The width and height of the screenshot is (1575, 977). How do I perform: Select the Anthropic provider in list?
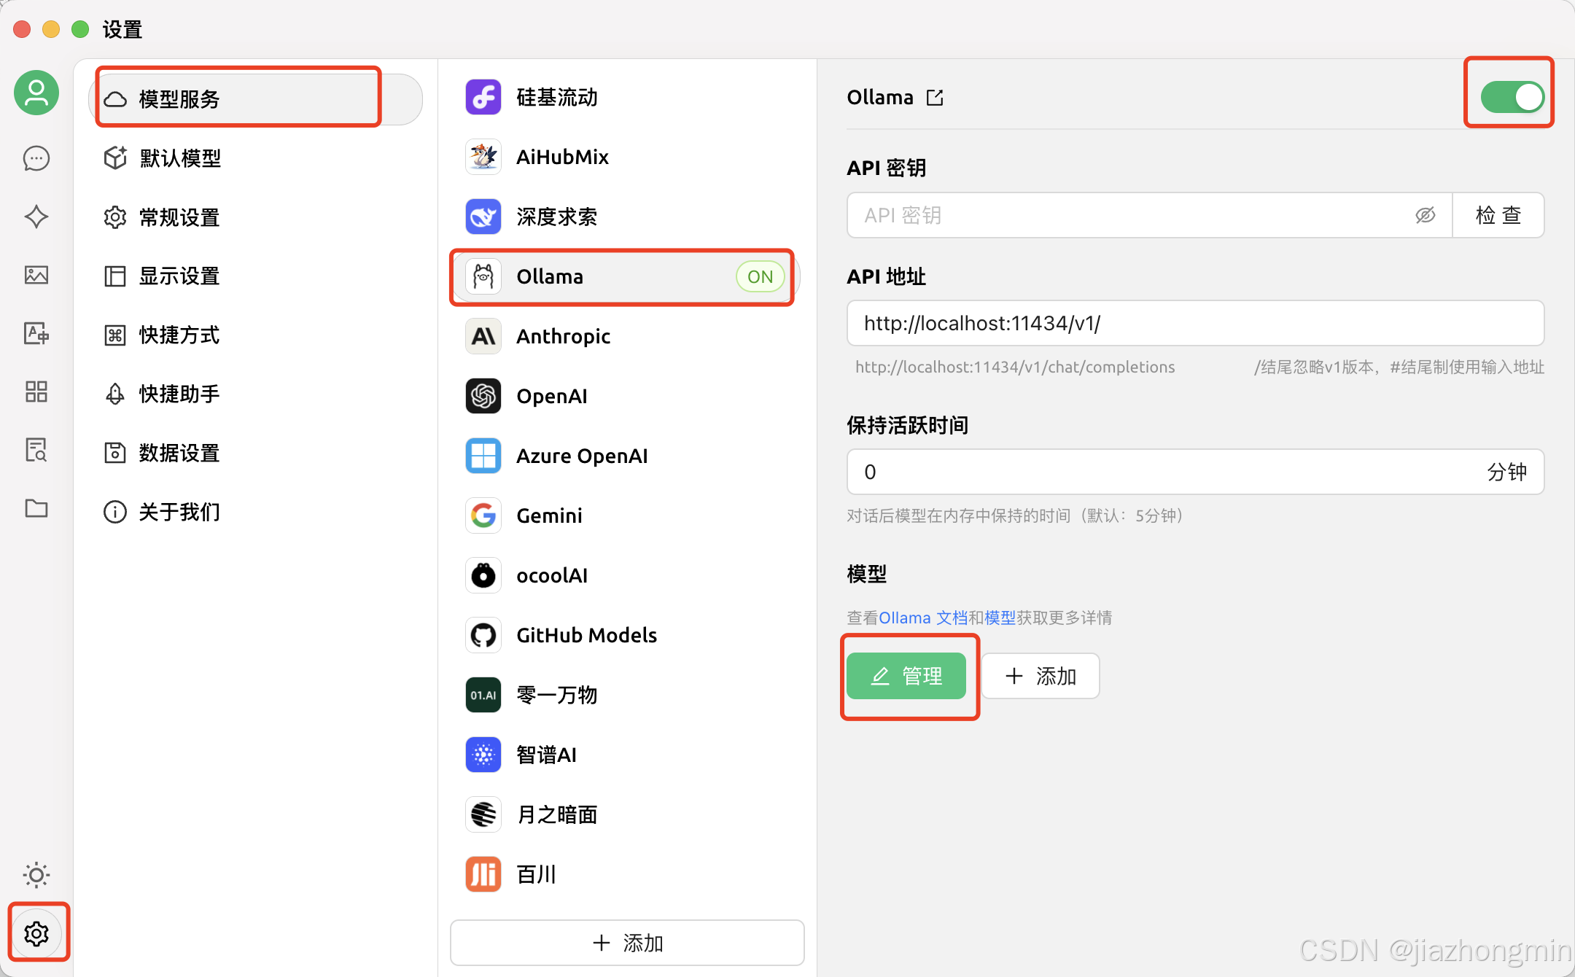(x=563, y=336)
